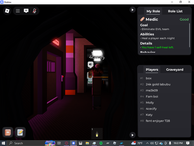Open the notification center
The width and height of the screenshot is (194, 146).
pos(188,143)
